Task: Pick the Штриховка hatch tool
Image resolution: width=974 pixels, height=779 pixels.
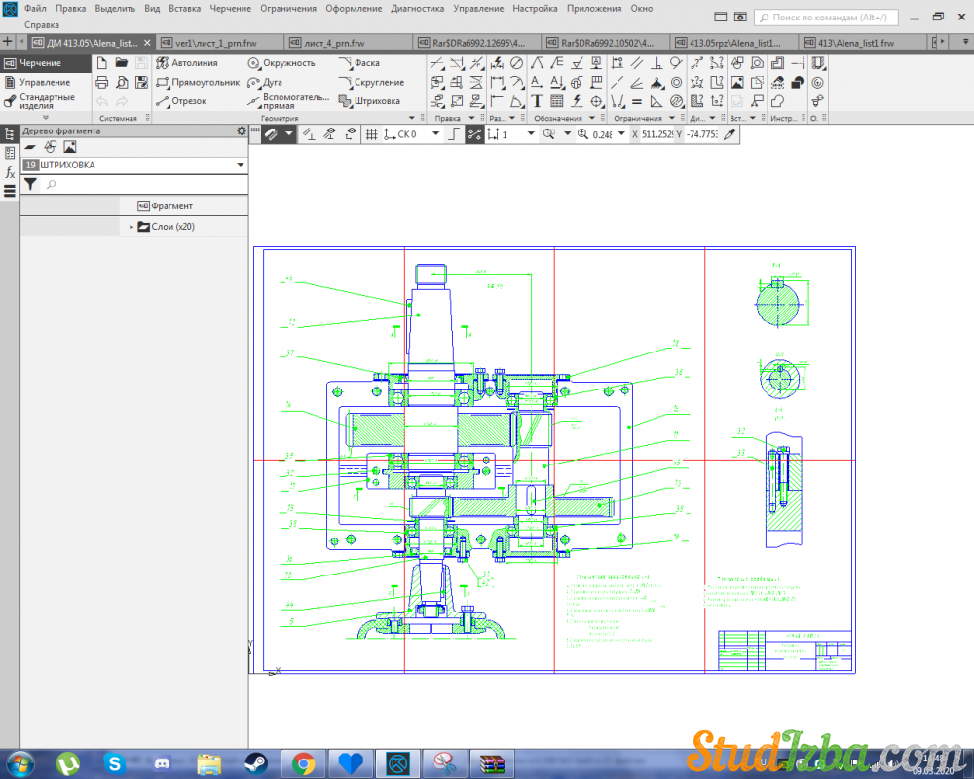Action: point(369,101)
